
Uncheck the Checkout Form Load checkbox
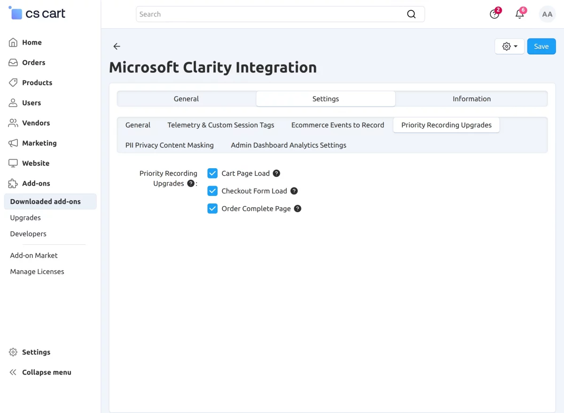click(x=212, y=191)
